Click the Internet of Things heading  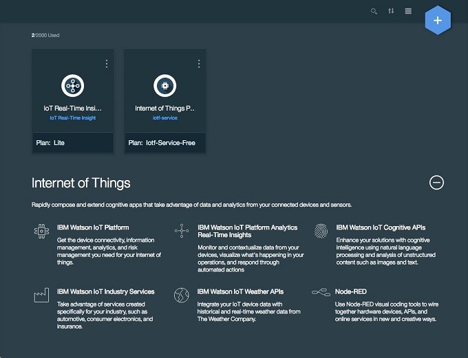tap(81, 183)
